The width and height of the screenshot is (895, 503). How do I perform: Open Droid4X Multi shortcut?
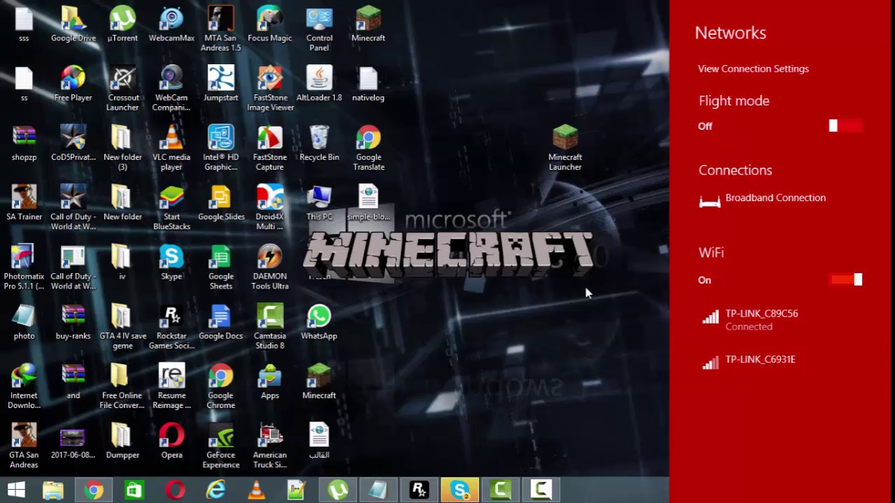270,207
